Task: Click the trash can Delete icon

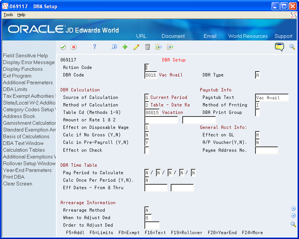Action: [147, 47]
